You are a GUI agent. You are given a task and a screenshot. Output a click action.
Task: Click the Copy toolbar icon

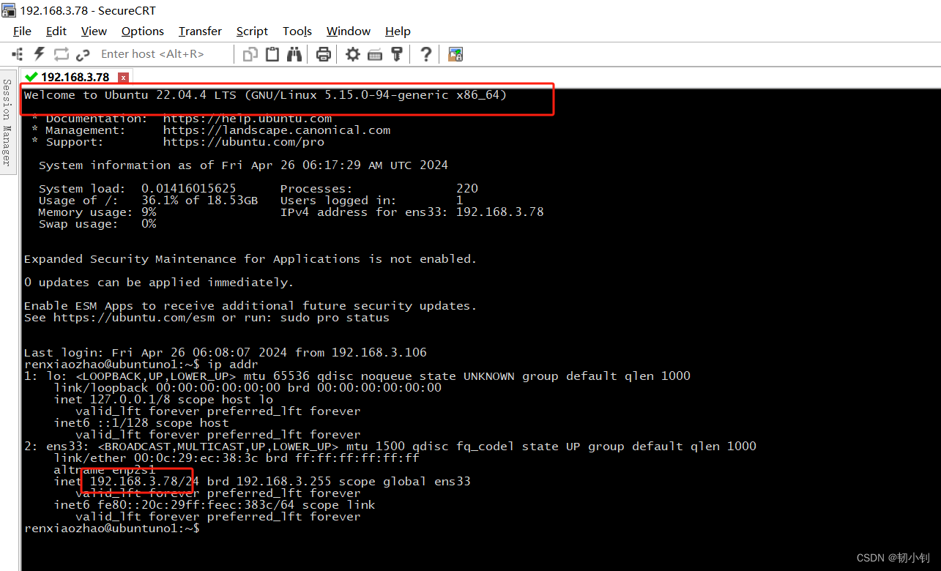coord(250,53)
